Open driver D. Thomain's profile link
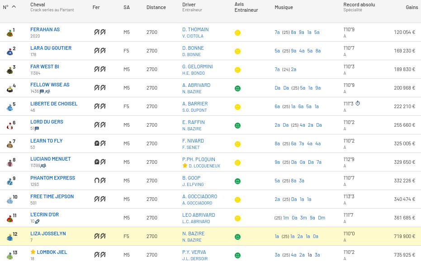Image resolution: width=421 pixels, height=267 pixels. [x=195, y=29]
